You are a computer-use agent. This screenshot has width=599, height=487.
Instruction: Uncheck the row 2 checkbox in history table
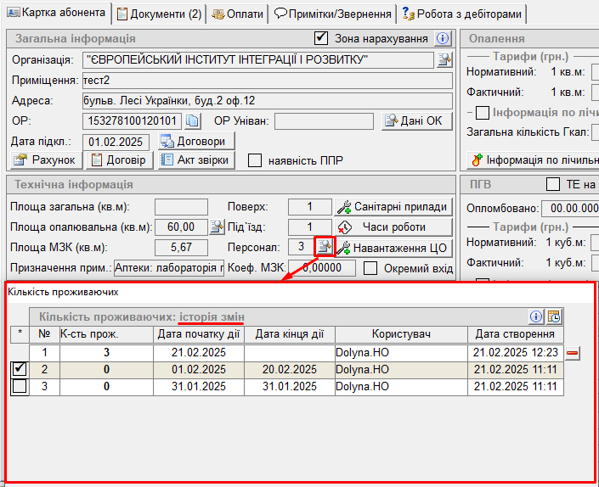19,370
